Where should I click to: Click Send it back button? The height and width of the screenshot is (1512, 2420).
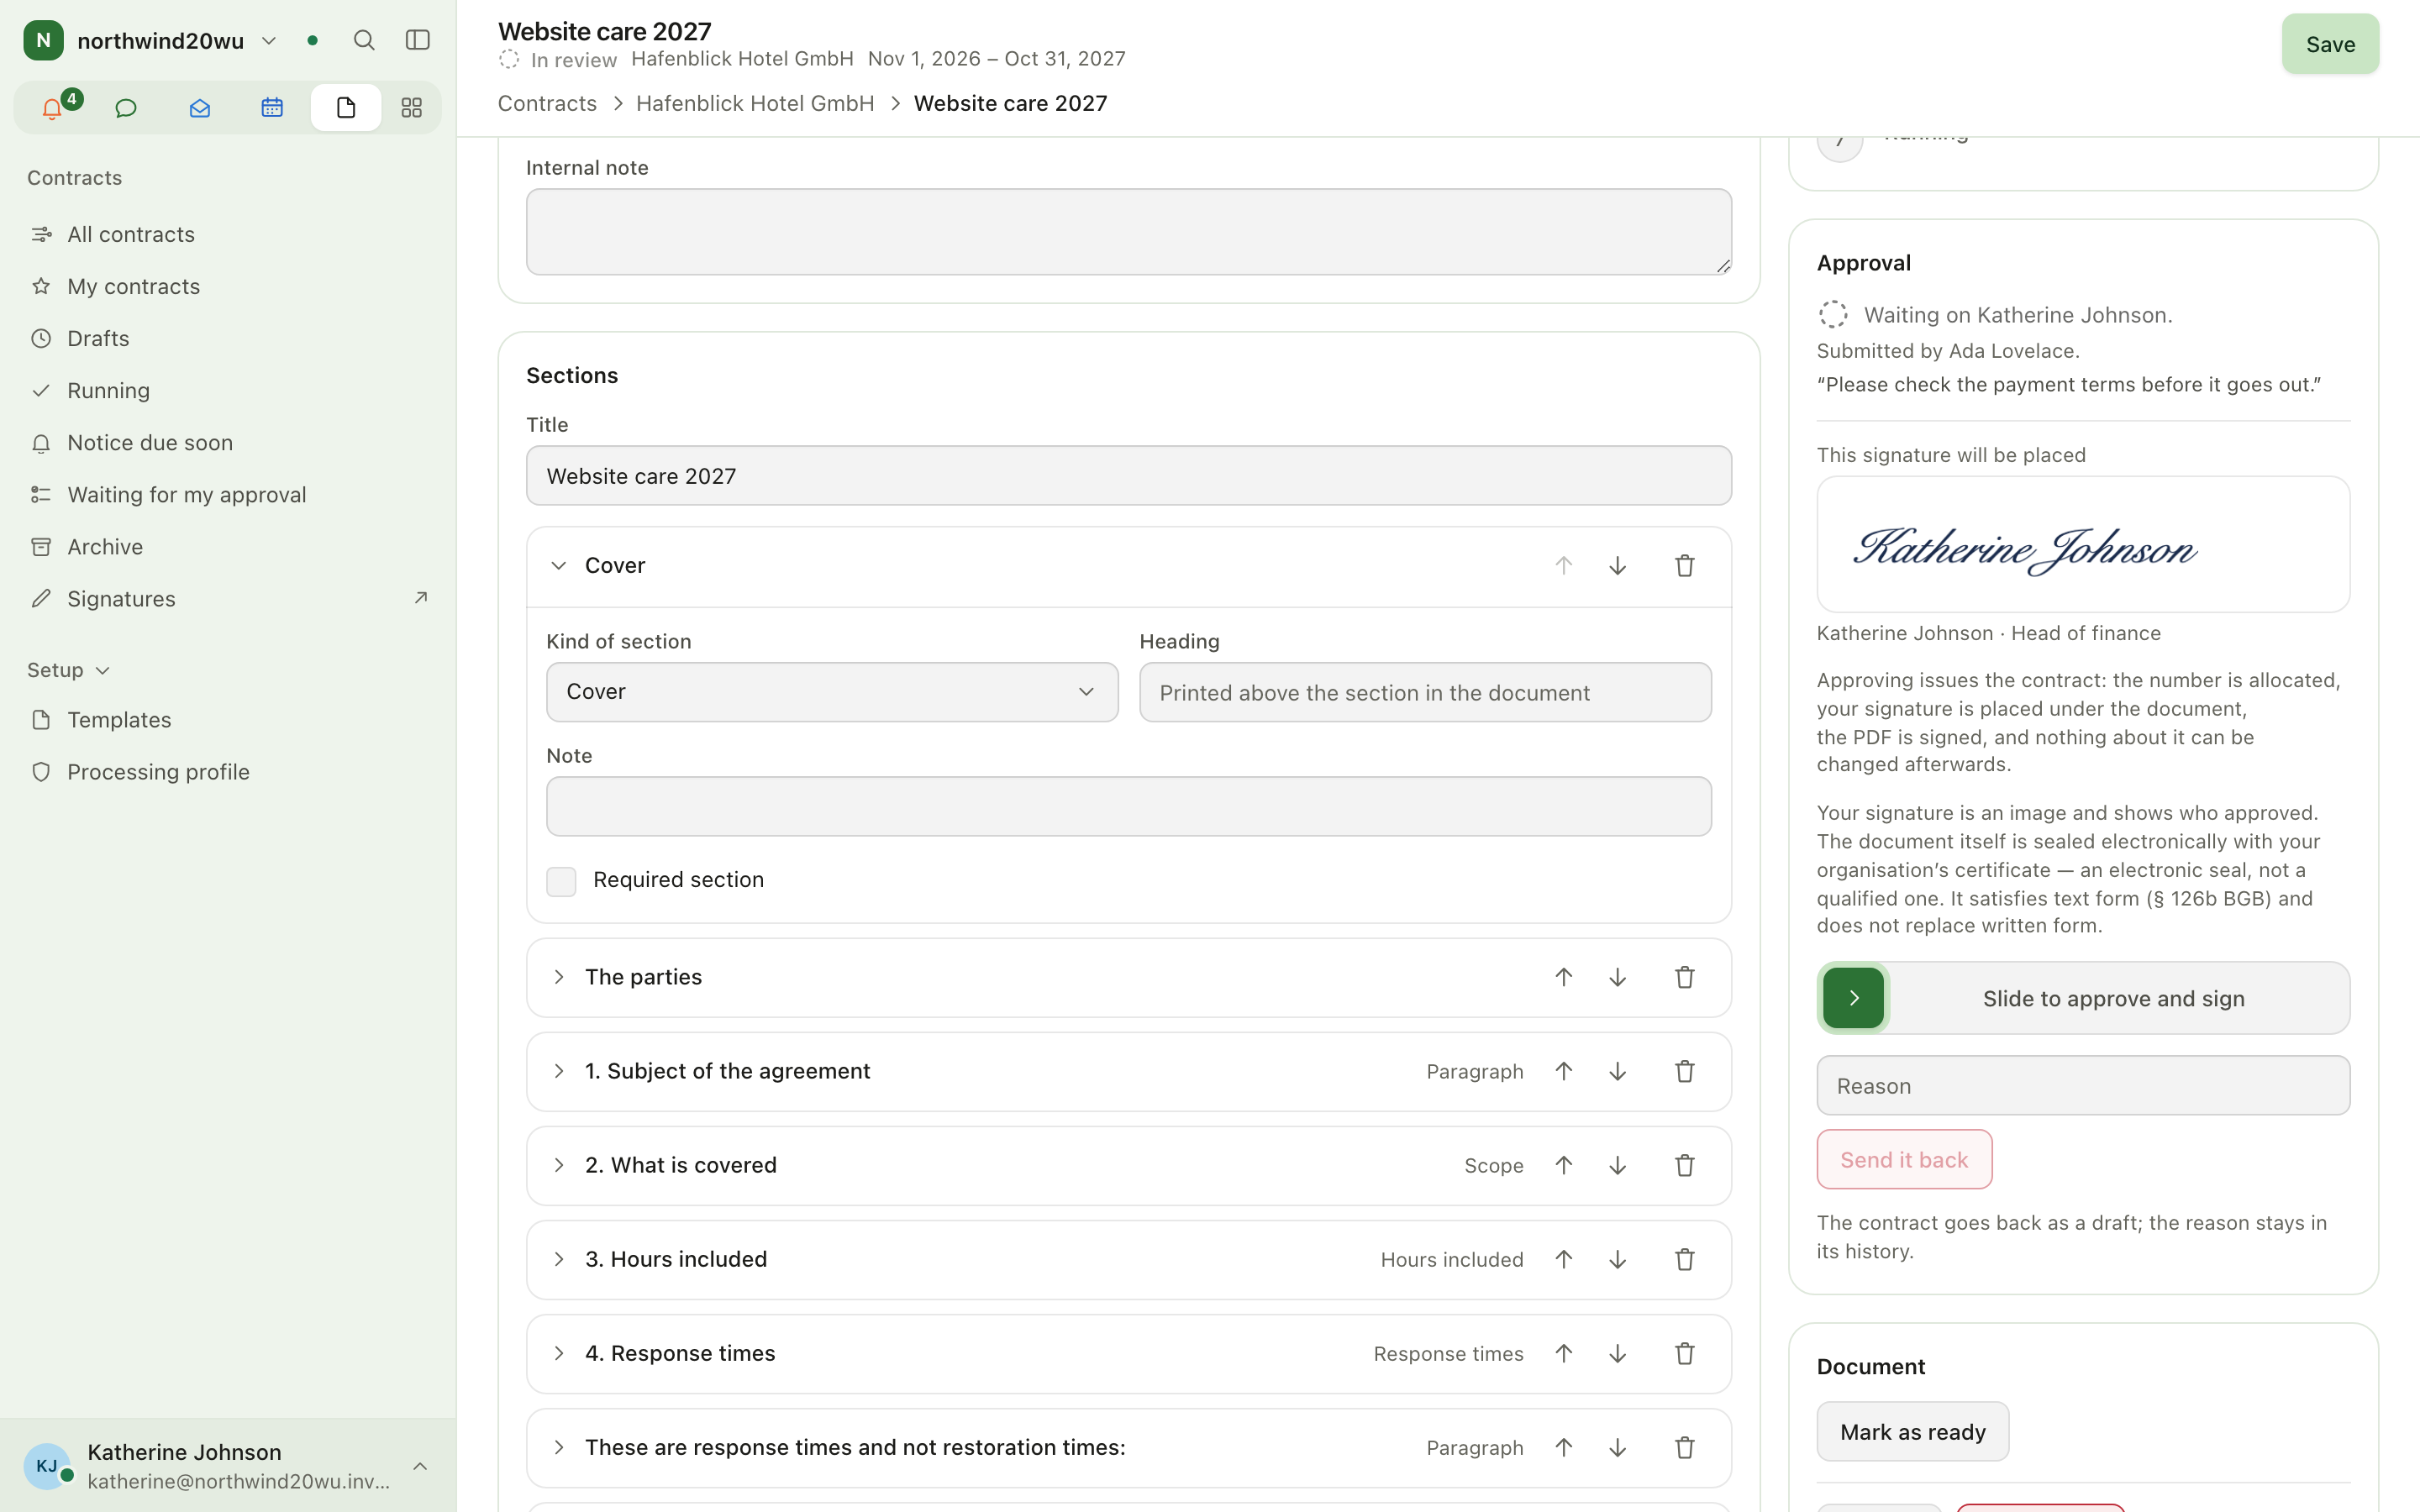(x=1904, y=1159)
